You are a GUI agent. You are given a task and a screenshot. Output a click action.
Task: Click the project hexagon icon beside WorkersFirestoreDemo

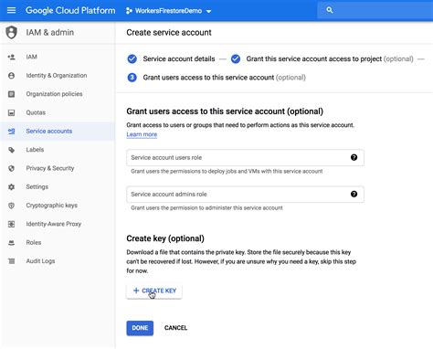[x=129, y=11]
